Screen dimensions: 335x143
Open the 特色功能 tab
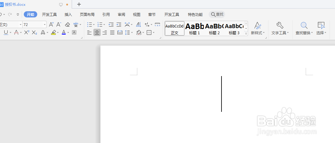pos(195,15)
